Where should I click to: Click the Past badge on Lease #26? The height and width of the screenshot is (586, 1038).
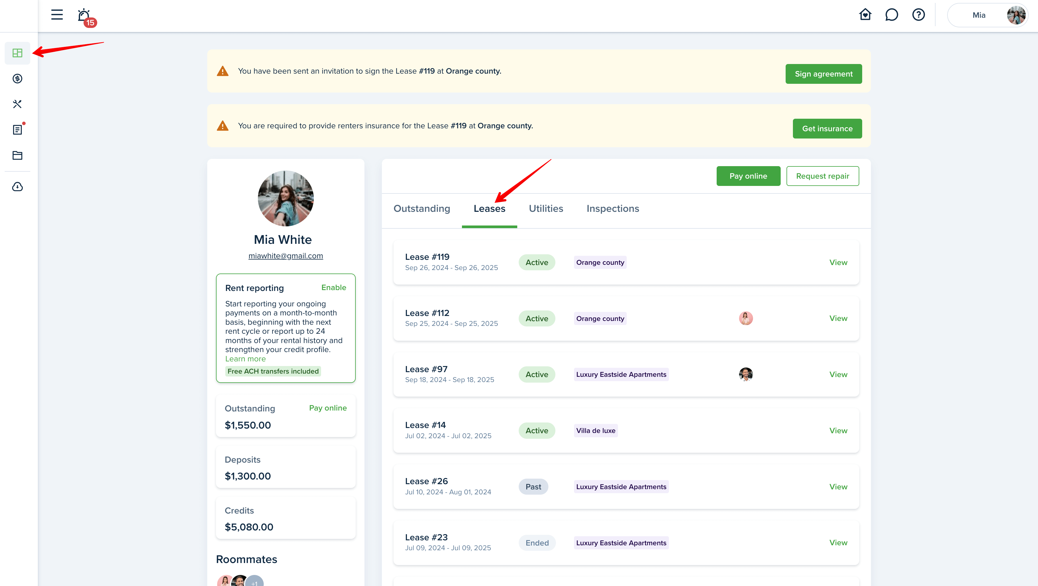(533, 487)
